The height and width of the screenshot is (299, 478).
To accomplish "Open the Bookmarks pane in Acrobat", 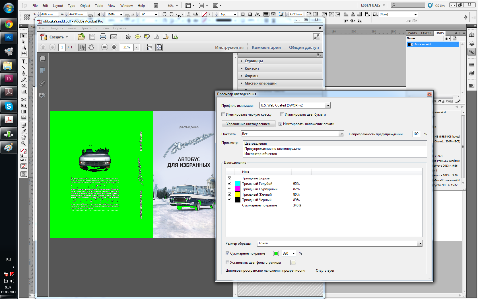I will 43,71.
